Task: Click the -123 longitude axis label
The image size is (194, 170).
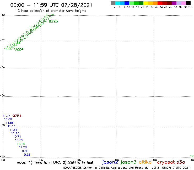Action: (x=154, y=160)
